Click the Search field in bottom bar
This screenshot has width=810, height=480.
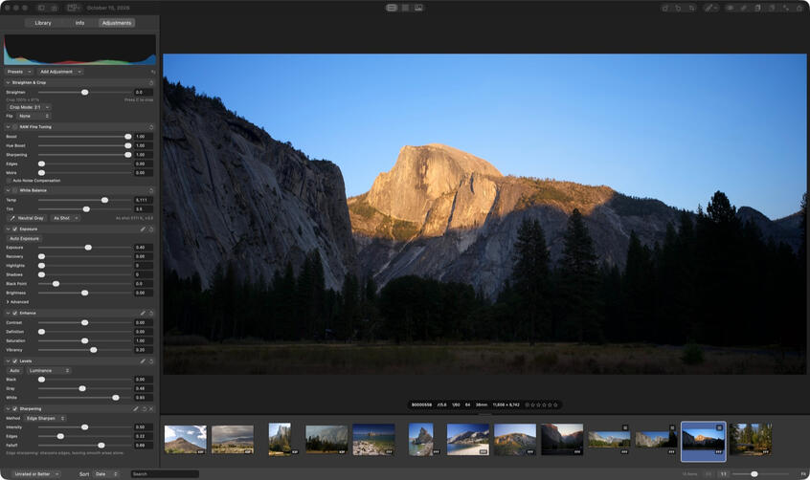pos(165,474)
